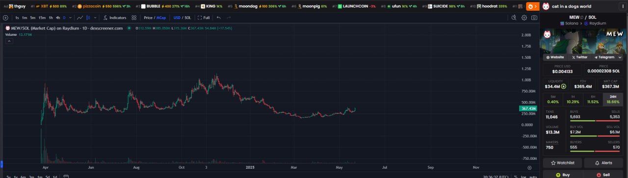
Task: Open price Alerts for MEW
Action: (603, 162)
